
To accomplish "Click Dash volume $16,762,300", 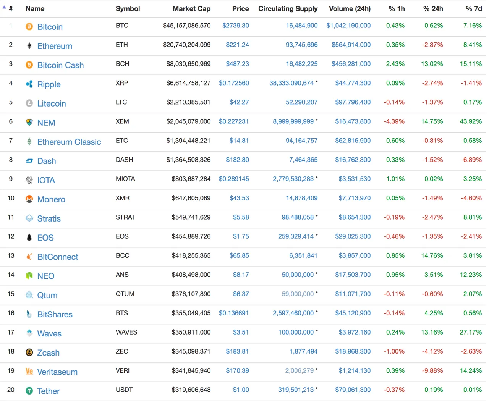I will click(353, 160).
